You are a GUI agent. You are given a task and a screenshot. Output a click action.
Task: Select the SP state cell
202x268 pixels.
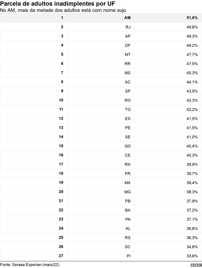pos(128,91)
